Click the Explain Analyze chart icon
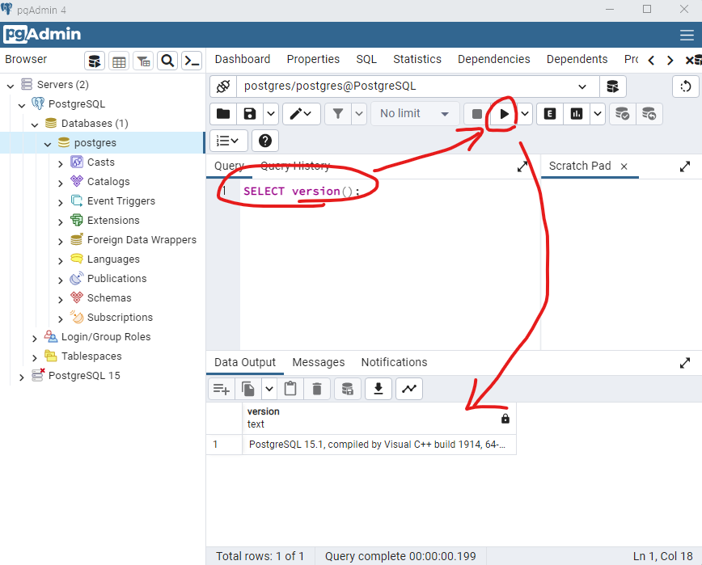Viewport: 702px width, 565px height. 577,114
